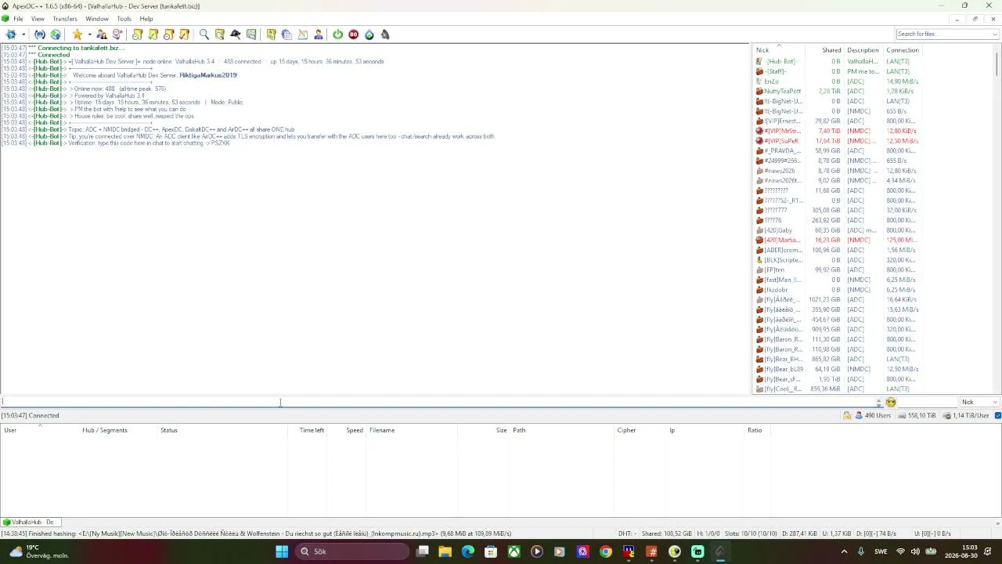This screenshot has width=1002, height=564.
Task: Sort user list by Nick column
Action: [779, 50]
